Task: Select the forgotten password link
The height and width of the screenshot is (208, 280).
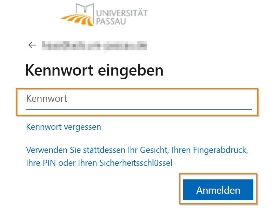Action: (64, 127)
